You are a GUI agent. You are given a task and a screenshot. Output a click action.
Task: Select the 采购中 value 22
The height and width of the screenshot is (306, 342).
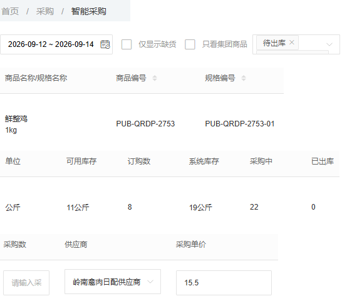coord(254,207)
